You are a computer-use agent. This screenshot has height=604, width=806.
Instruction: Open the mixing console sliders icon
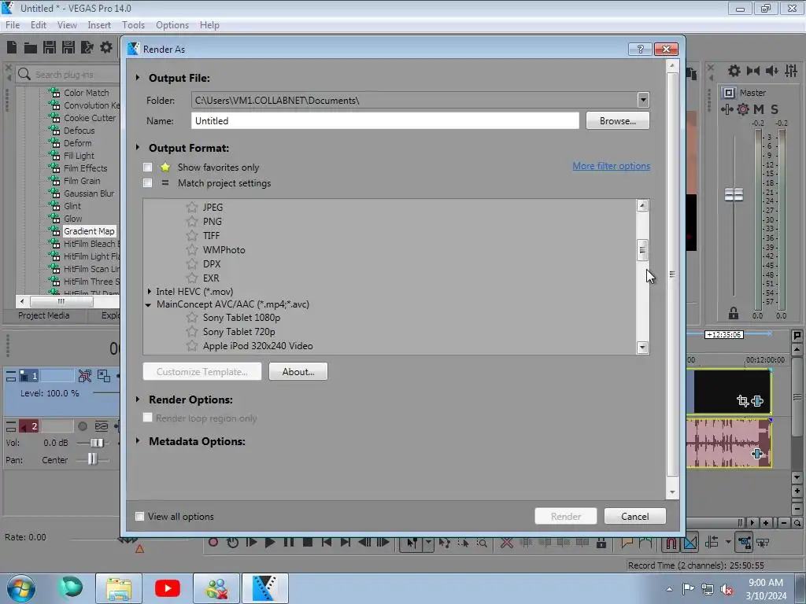point(791,71)
